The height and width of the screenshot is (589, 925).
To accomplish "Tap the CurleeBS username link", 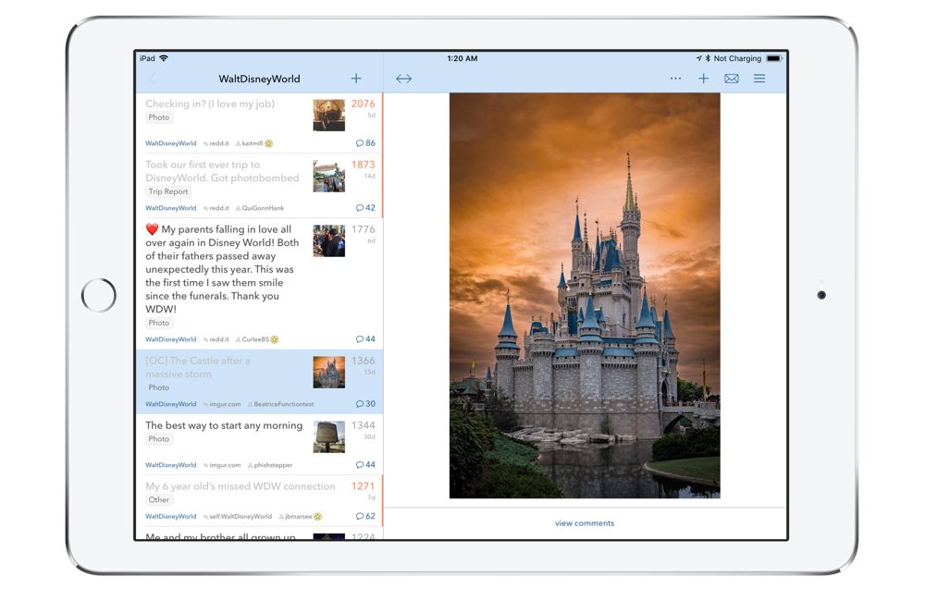I will click(x=255, y=339).
